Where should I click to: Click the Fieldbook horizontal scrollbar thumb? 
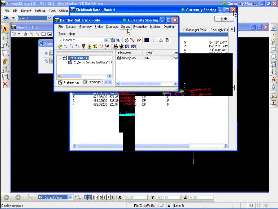[x=133, y=145]
